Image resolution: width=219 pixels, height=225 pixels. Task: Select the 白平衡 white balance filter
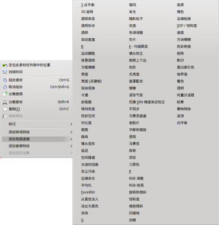click(x=182, y=123)
